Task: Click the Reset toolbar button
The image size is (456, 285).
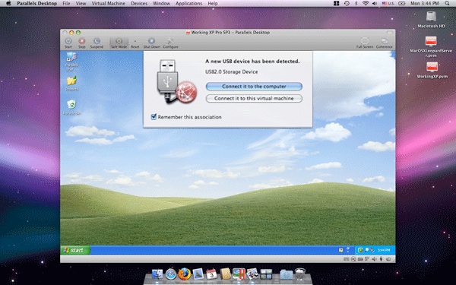Action: (135, 43)
